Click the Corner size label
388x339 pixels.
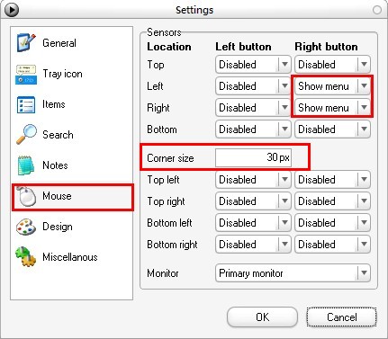click(170, 158)
